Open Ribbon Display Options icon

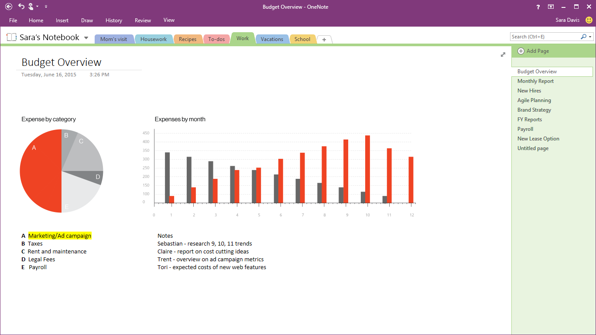click(x=551, y=7)
